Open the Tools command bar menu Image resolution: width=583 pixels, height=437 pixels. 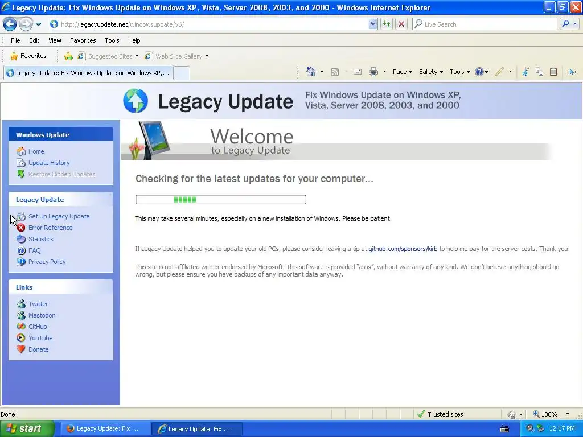click(460, 72)
